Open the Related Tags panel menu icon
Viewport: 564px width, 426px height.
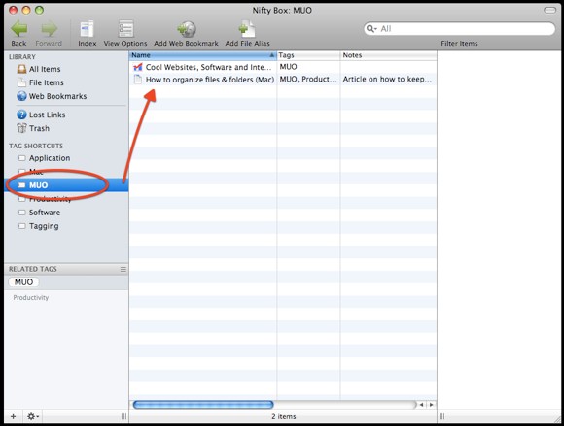pos(123,269)
